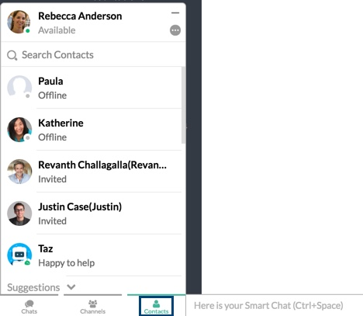The width and height of the screenshot is (363, 316).
Task: Open conversation with Taz
Action: (x=92, y=255)
